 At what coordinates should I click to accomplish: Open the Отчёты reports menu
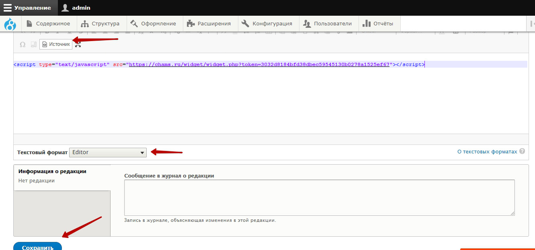[x=378, y=24]
